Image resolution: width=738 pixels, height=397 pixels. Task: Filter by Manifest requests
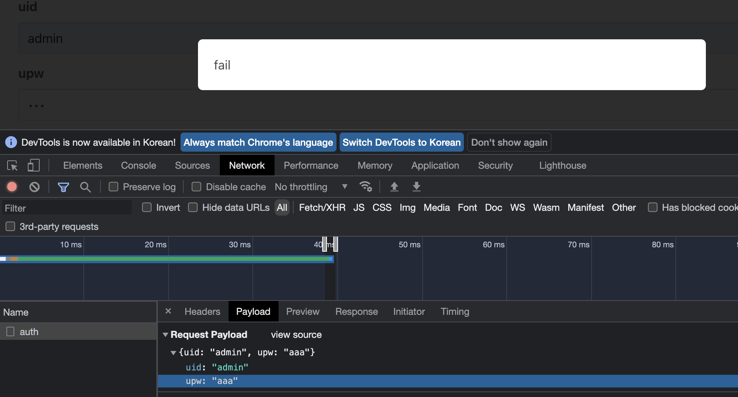tap(586, 208)
